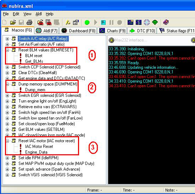
Task: Switch to the DTC (F10) tab
Action: (x=142, y=31)
